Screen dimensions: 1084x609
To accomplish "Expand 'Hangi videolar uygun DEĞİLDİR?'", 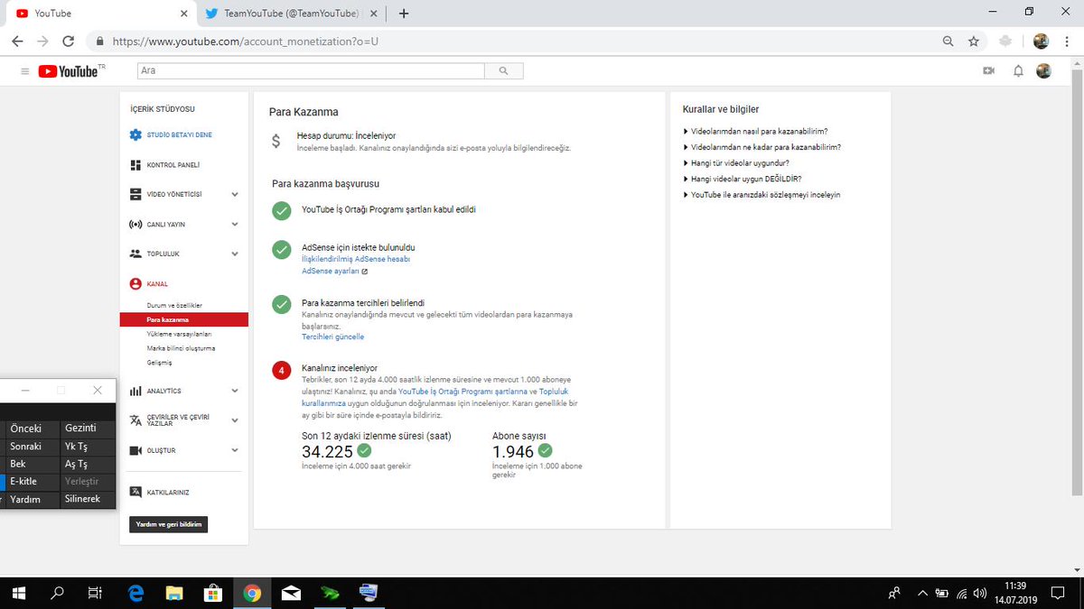I will click(743, 179).
